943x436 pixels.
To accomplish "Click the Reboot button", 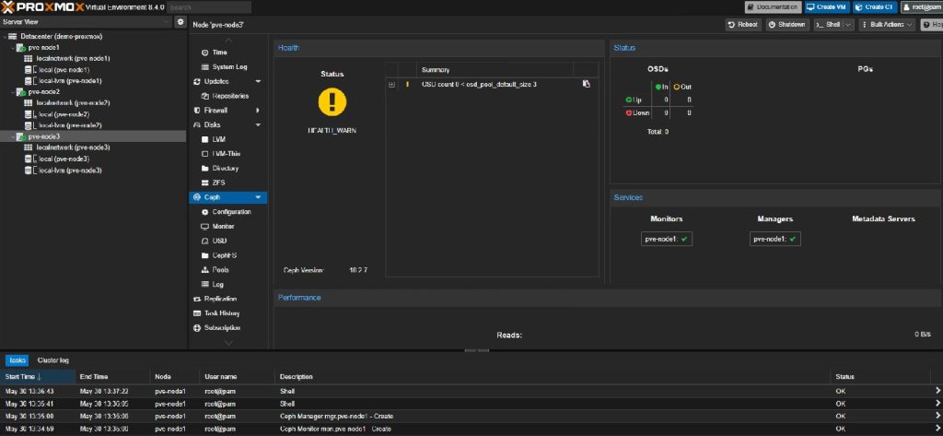I will coord(744,25).
